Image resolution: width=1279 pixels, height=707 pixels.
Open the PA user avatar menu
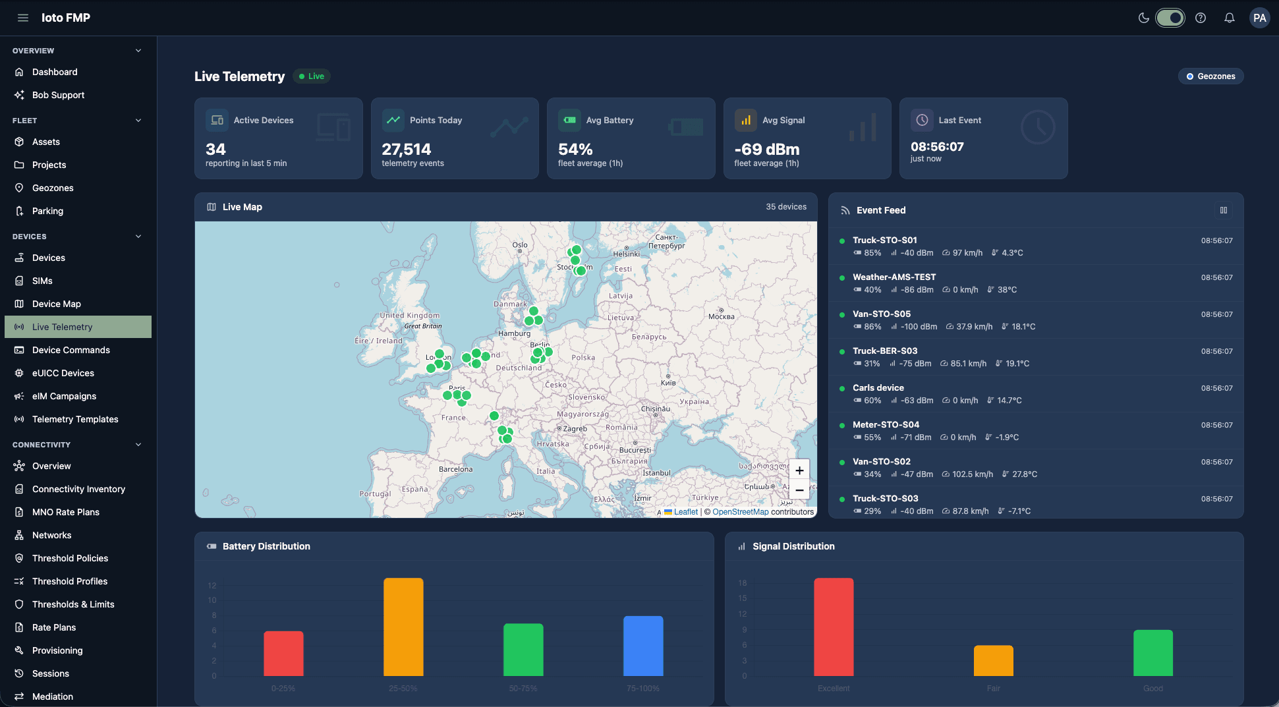[x=1260, y=18]
